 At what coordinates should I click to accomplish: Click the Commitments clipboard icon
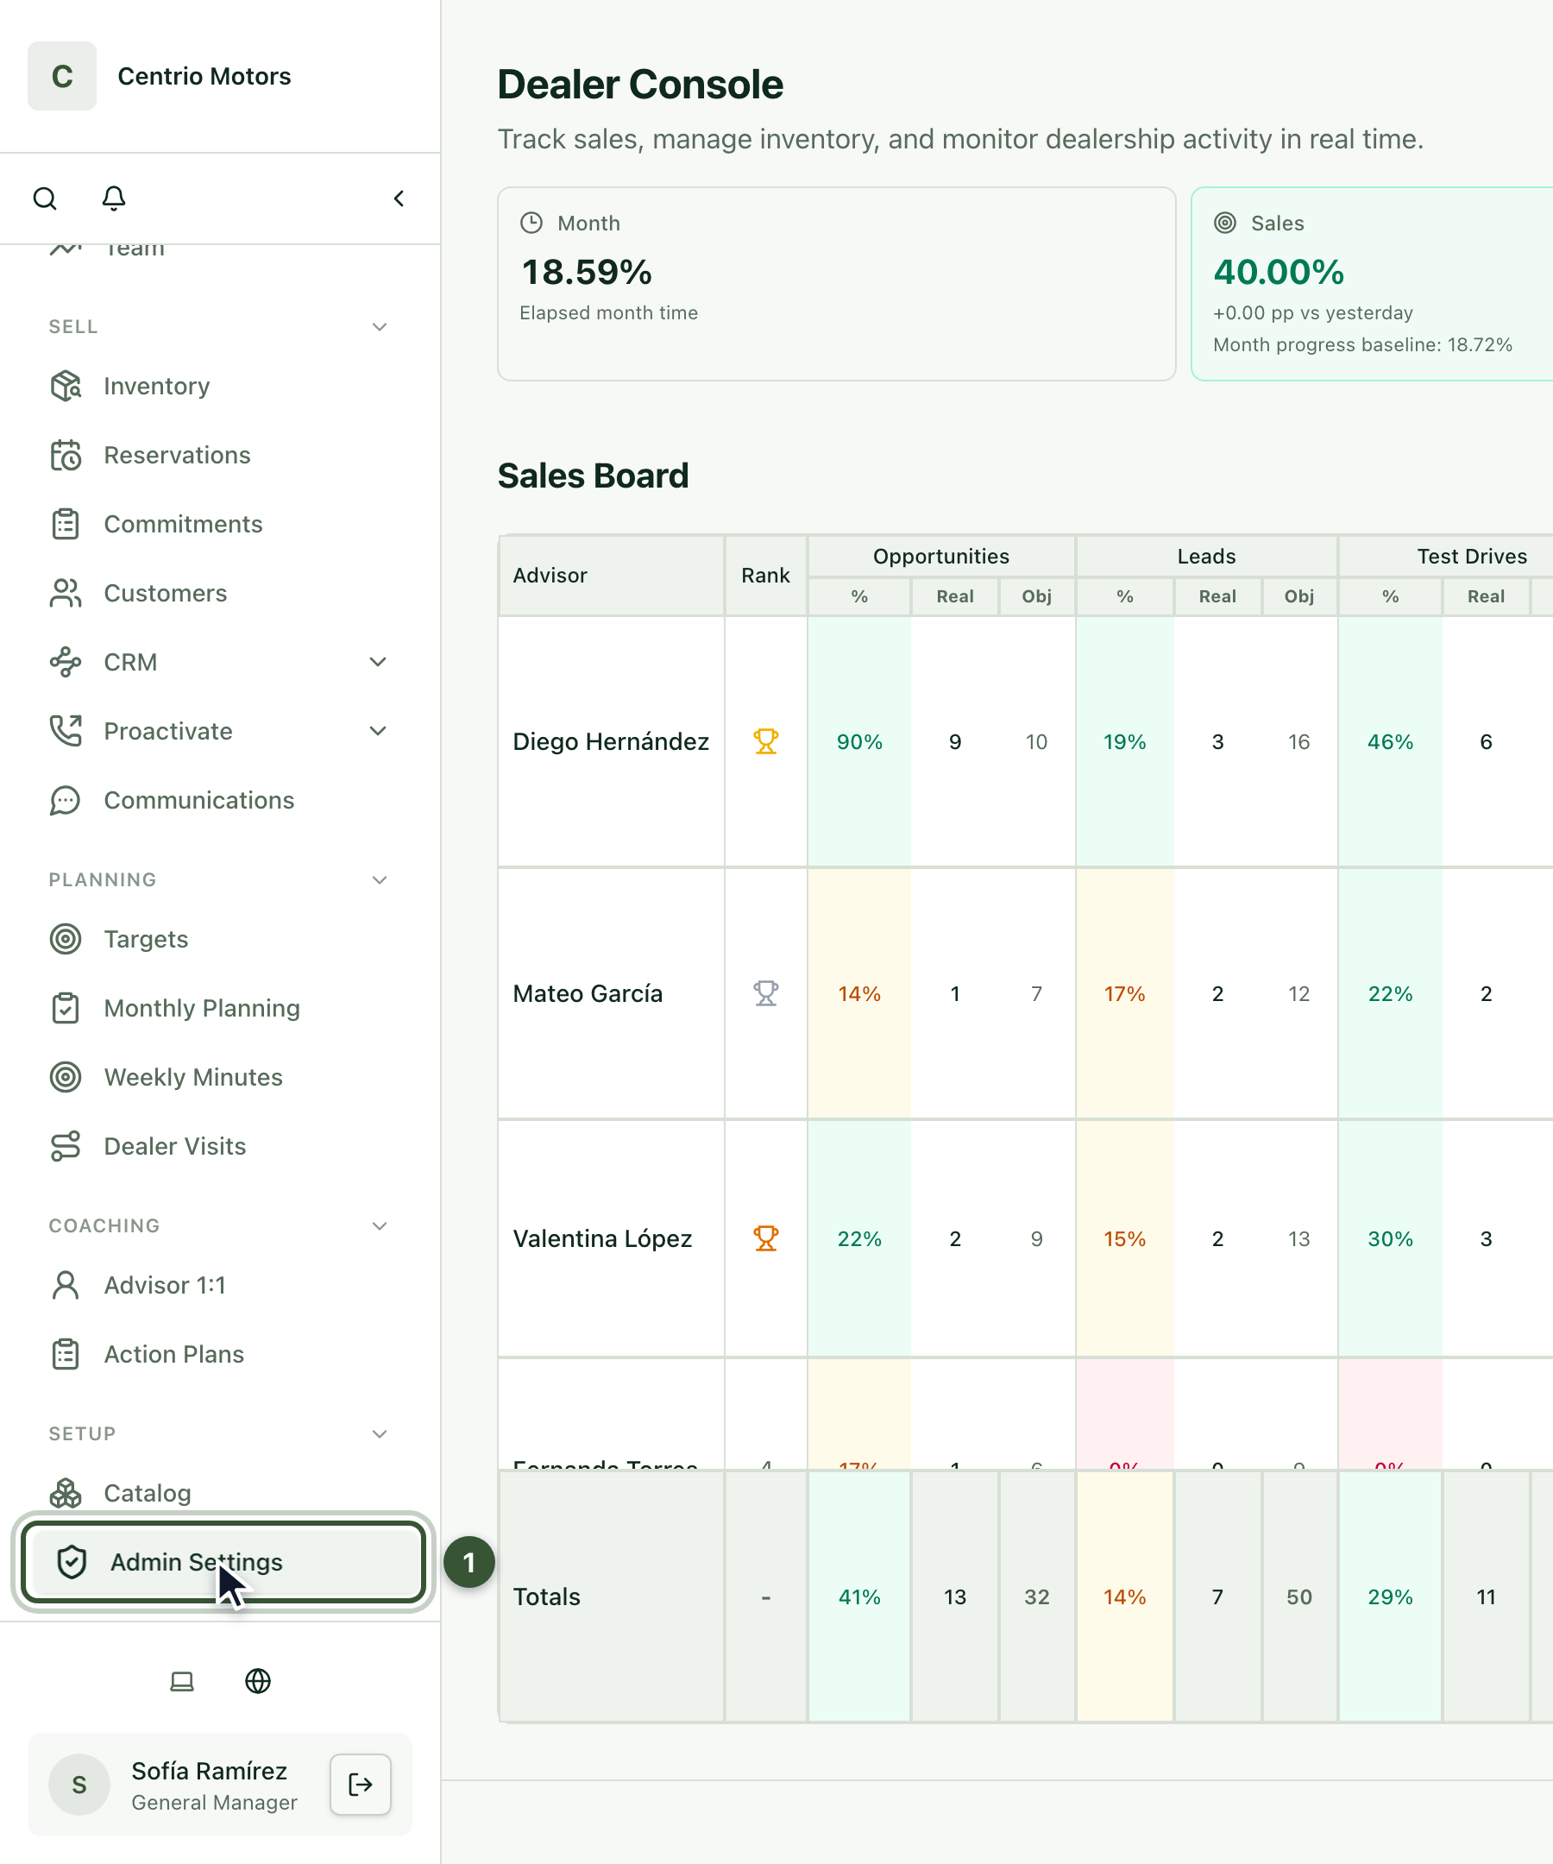coord(66,525)
